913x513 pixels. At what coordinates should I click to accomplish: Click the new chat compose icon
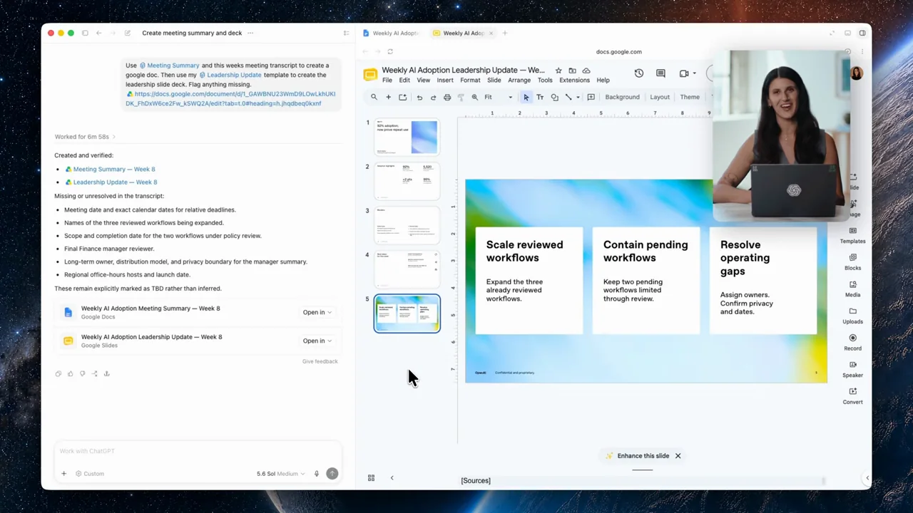coord(128,33)
